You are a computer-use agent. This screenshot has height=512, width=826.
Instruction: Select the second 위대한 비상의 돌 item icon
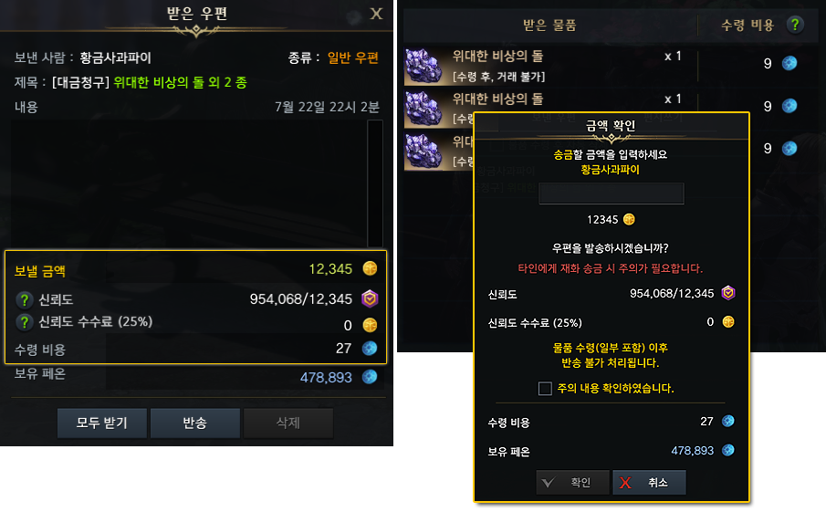(423, 109)
